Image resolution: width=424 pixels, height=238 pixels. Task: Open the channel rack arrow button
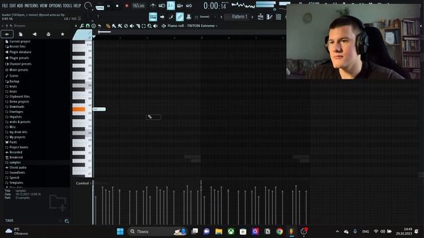pos(162,17)
